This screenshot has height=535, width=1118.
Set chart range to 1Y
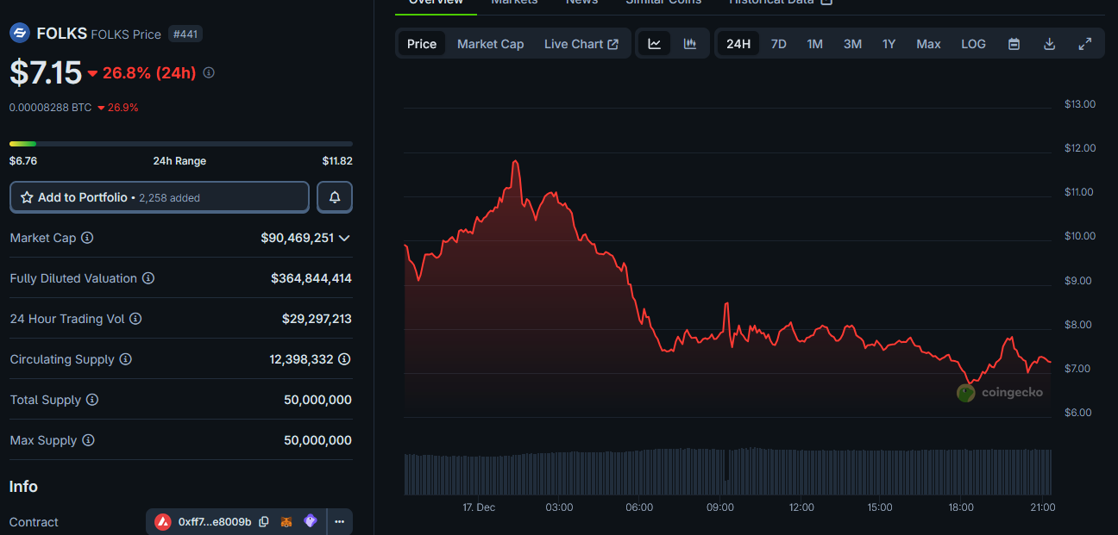pyautogui.click(x=889, y=44)
